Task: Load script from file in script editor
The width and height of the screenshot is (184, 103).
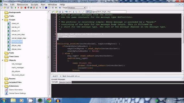Action: (57, 12)
